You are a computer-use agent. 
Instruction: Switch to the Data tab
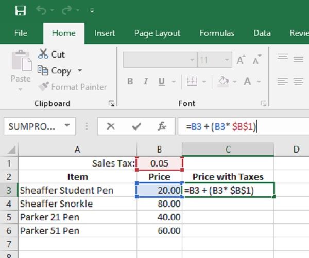click(262, 33)
